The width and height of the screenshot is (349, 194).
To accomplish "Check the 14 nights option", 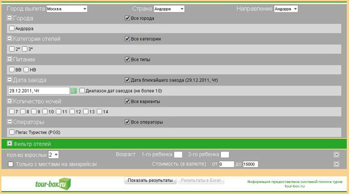I will point(99,111).
